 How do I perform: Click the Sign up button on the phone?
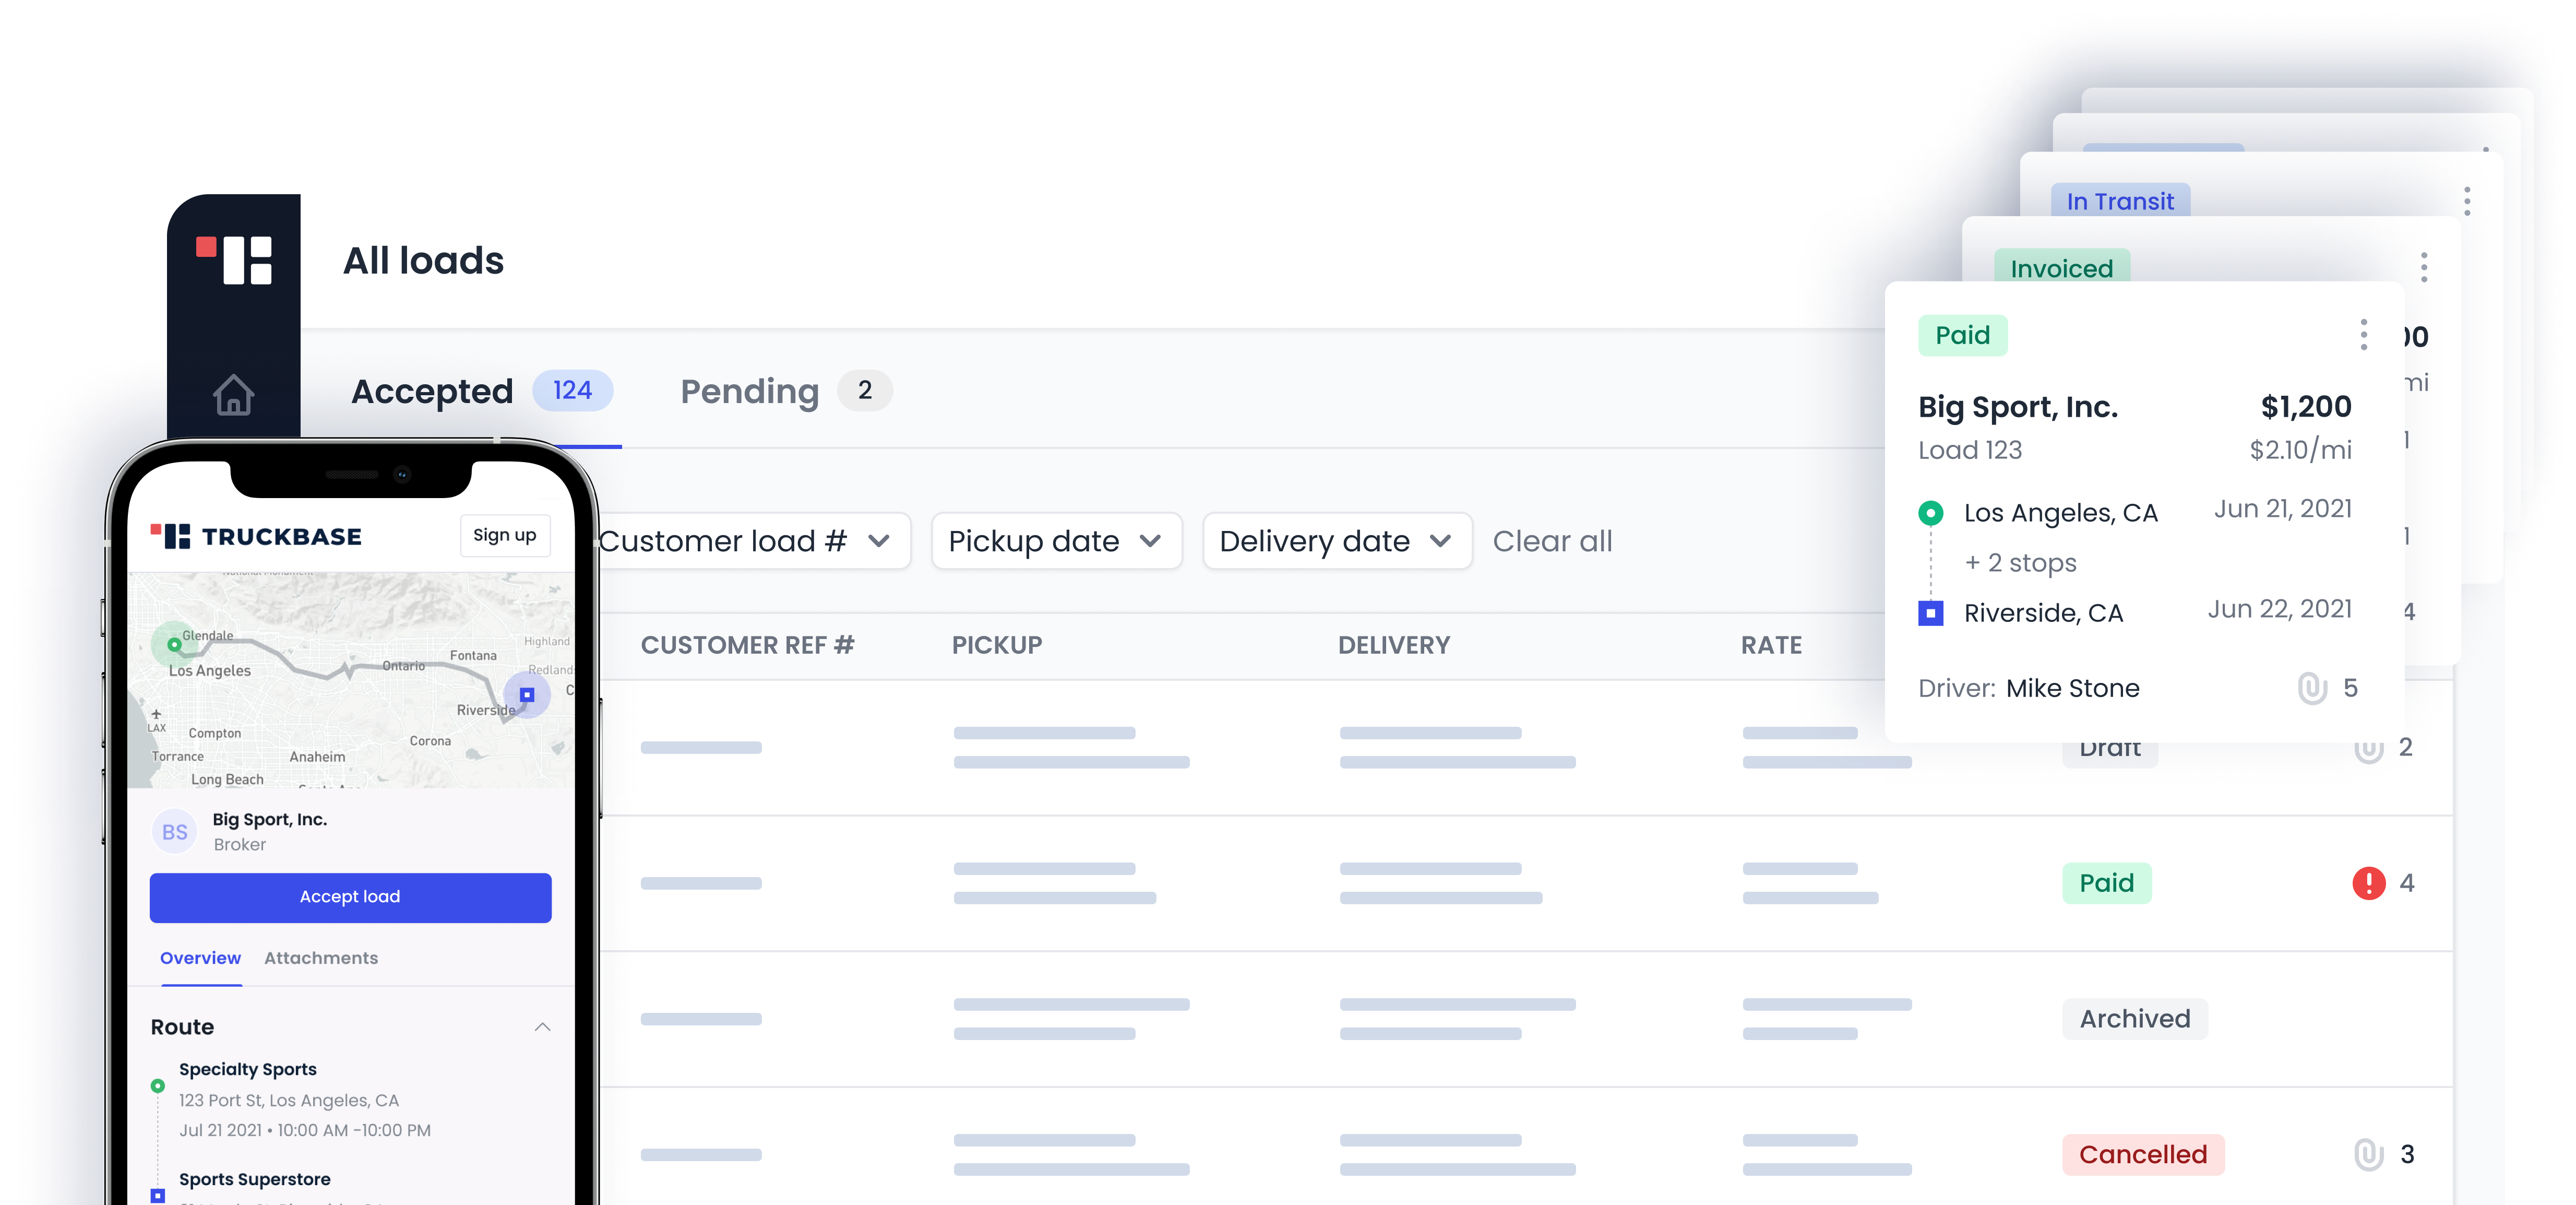point(505,536)
